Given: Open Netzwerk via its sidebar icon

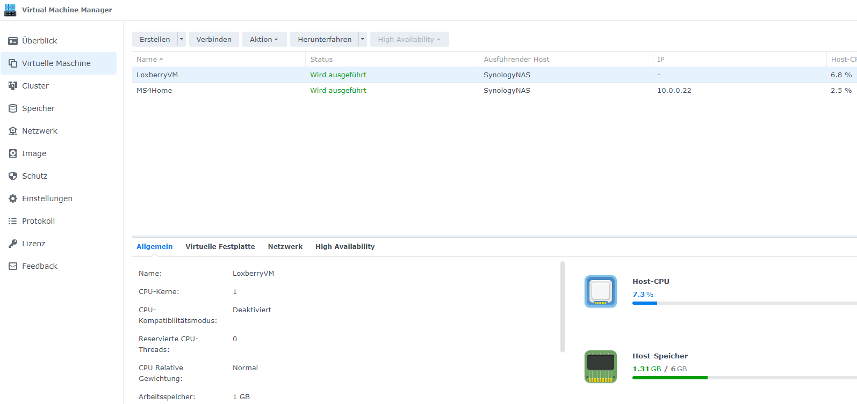Looking at the screenshot, I should (x=13, y=131).
